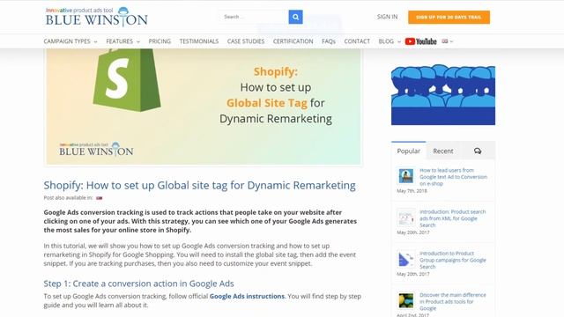Open the YouTube channel icon link
The image size is (564, 317).
420,41
